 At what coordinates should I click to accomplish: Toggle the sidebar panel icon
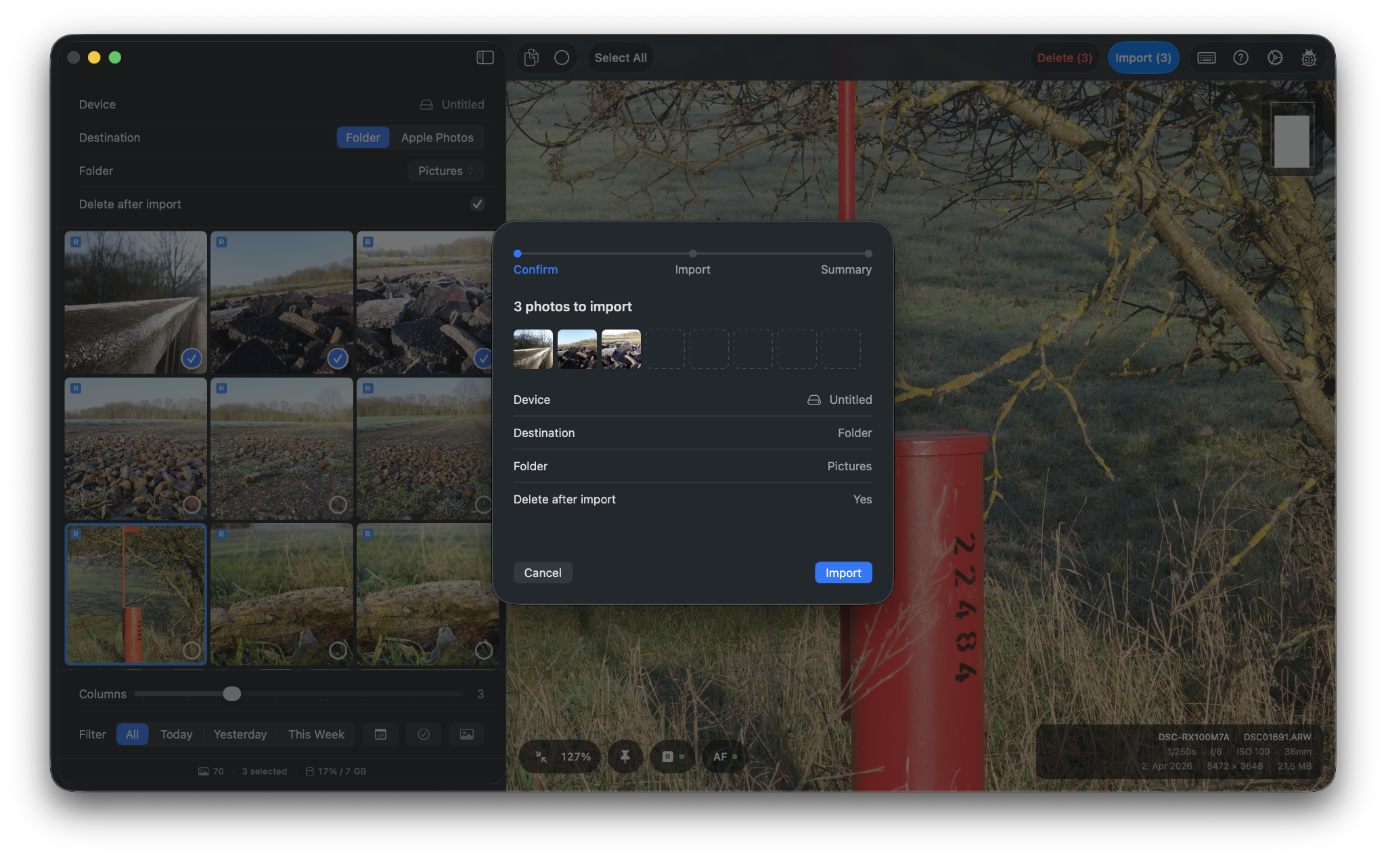[485, 58]
